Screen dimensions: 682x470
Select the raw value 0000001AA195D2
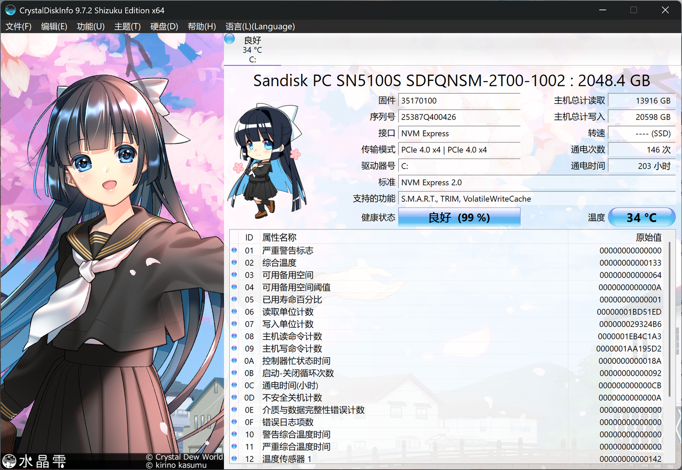point(629,349)
